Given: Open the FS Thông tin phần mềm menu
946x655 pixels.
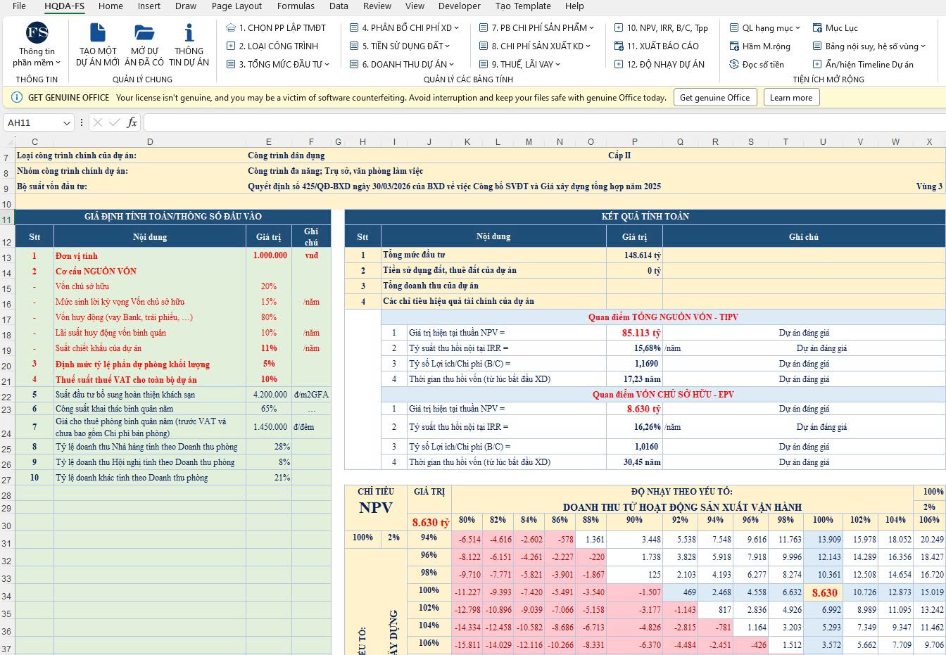Looking at the screenshot, I should pyautogui.click(x=37, y=44).
